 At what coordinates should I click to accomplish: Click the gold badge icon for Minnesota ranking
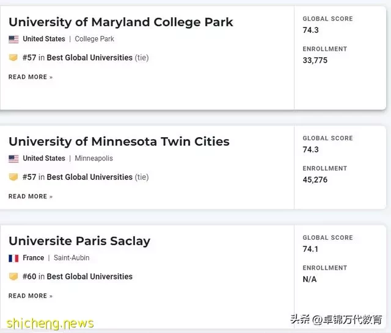13,177
